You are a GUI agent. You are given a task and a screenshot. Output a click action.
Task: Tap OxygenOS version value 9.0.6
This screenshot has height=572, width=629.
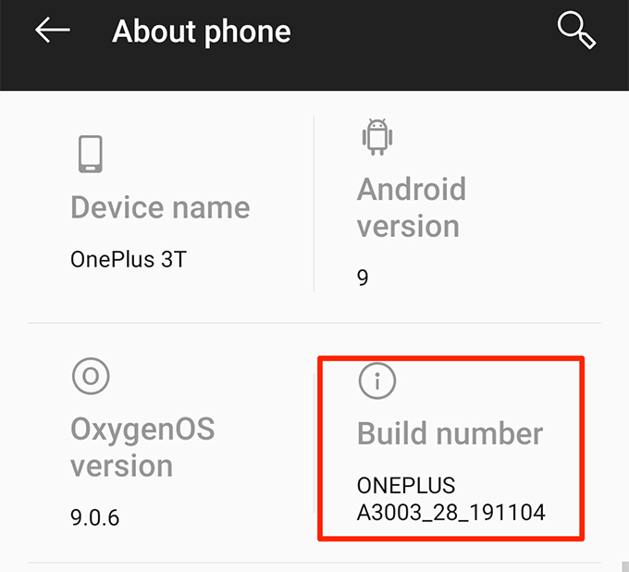[x=94, y=517]
